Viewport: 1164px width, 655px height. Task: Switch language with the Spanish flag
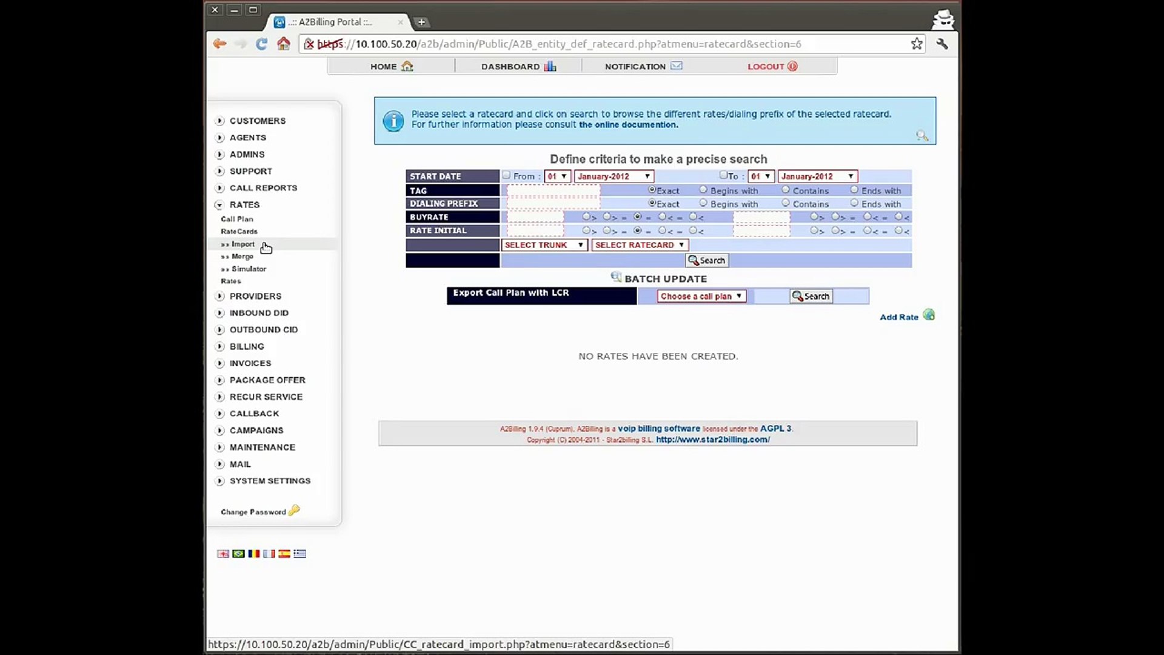[x=284, y=554]
